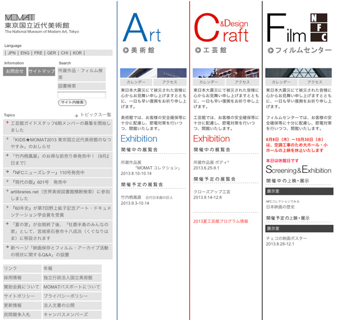The height and width of the screenshot is (320, 337).
Task: Open アクセス tab under Film Center
Action: pyautogui.click(x=315, y=82)
